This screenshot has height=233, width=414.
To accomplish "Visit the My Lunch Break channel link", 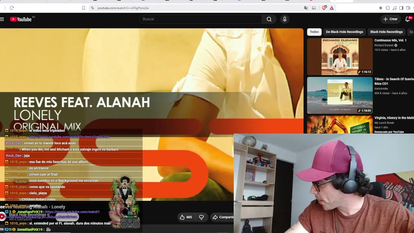I will pos(384,123).
